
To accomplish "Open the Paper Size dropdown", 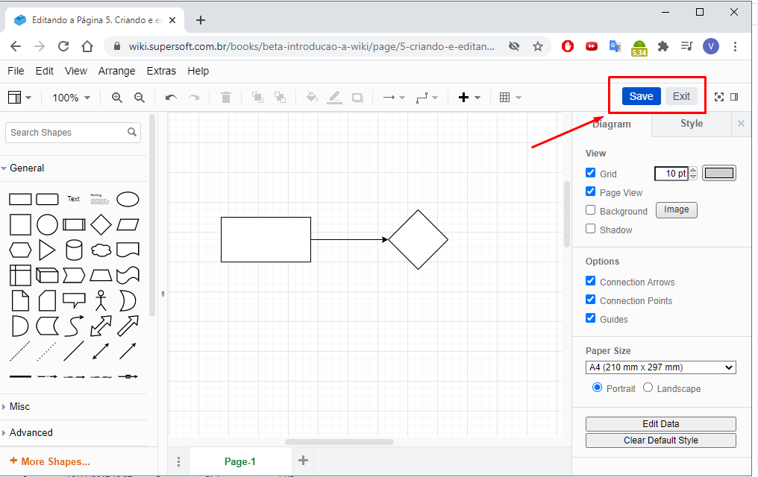I will click(660, 367).
